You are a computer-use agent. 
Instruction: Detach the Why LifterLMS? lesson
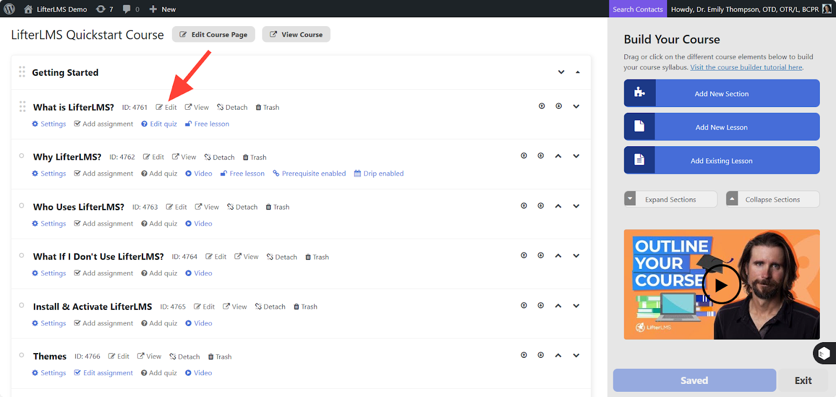point(219,157)
